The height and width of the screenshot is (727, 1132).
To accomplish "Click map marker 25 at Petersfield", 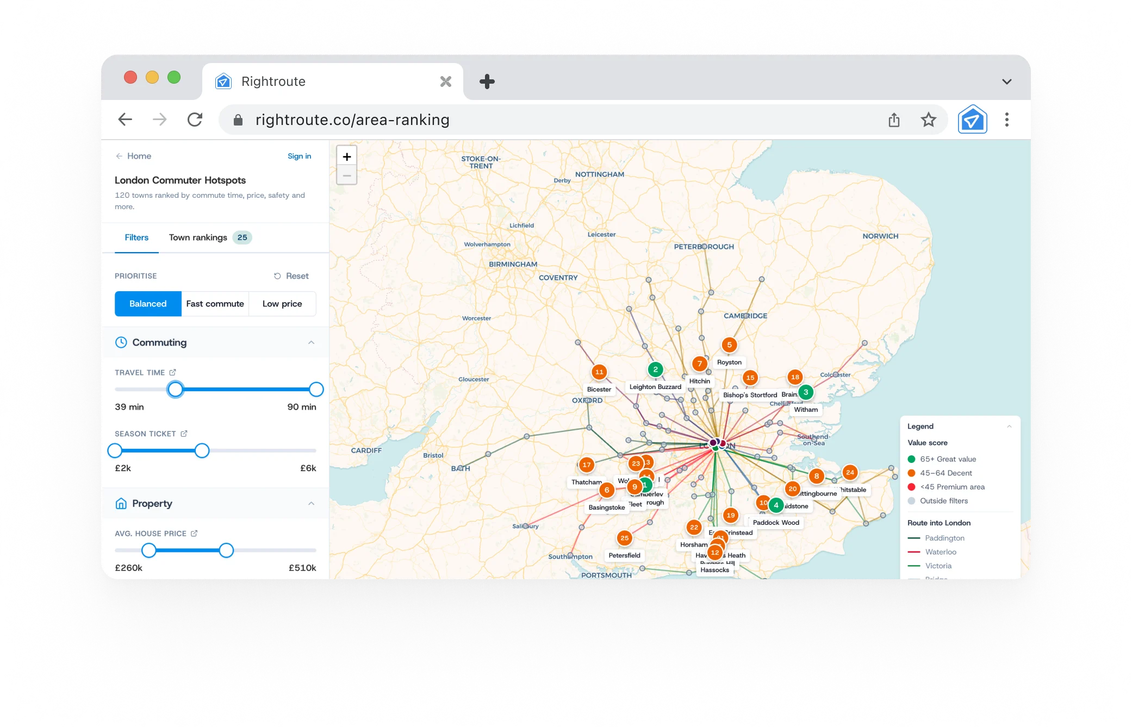I will [624, 538].
